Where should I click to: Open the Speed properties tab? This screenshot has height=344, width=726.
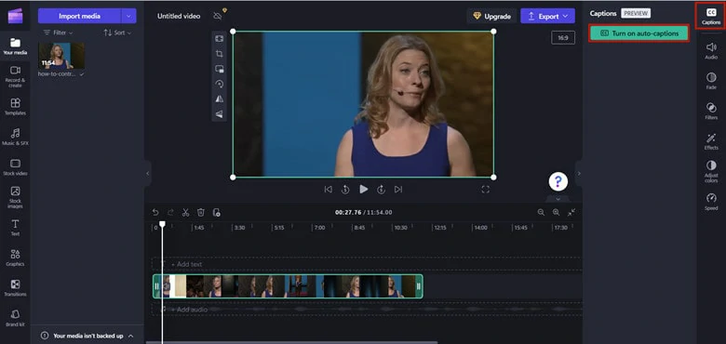711,202
